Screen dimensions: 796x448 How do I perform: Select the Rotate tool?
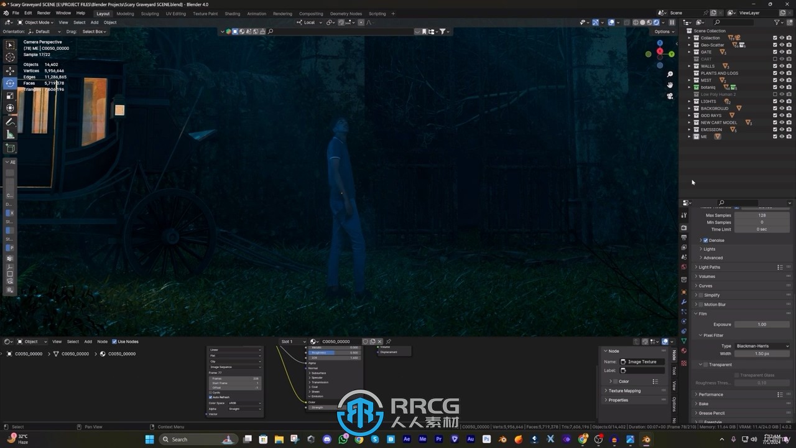click(10, 83)
